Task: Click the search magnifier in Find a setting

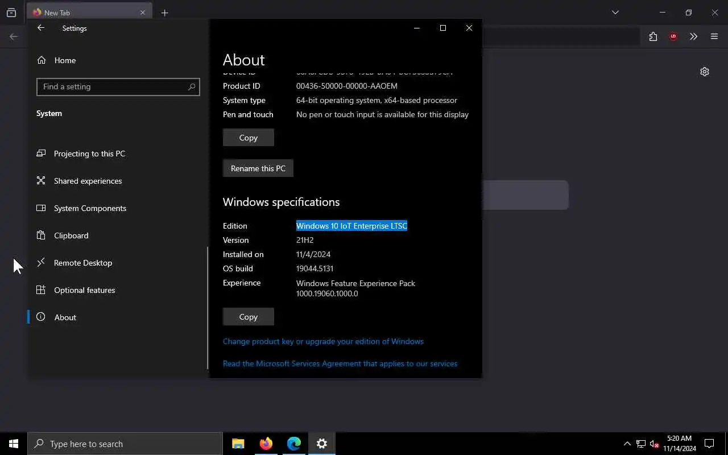Action: [192, 87]
